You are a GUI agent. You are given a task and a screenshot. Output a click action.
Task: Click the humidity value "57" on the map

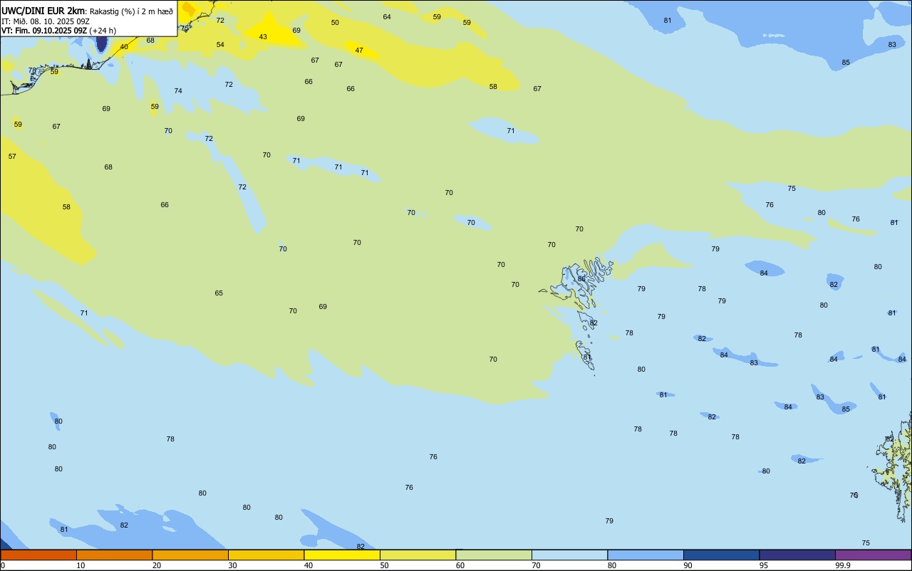coord(12,157)
